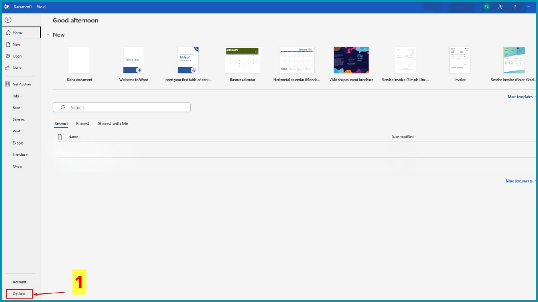Click the feedback person icon in title bar
Viewport: 538px width, 302px height.
501,7
